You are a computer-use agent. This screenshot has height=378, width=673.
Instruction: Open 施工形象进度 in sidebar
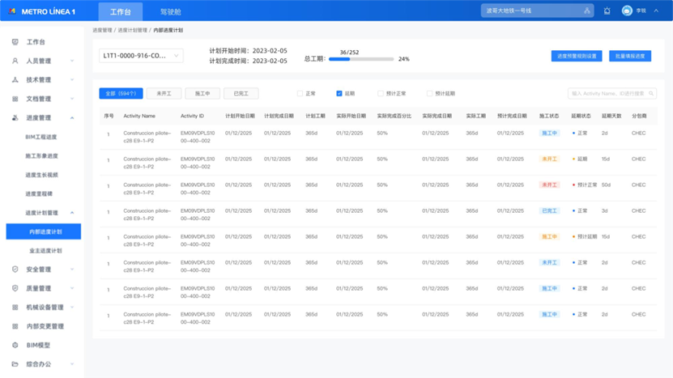pyautogui.click(x=41, y=155)
